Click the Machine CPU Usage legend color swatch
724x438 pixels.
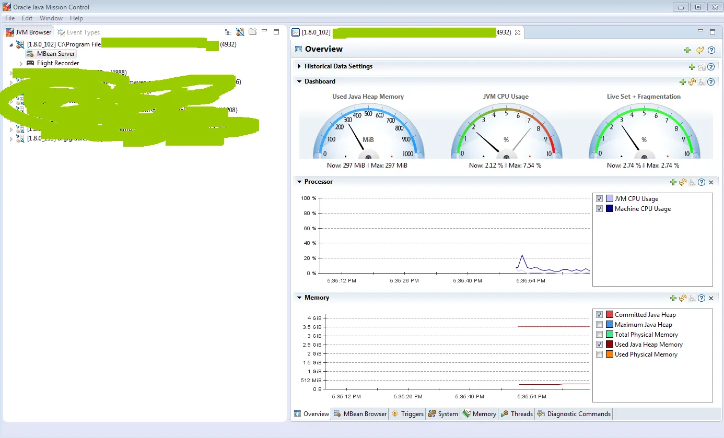pos(610,209)
